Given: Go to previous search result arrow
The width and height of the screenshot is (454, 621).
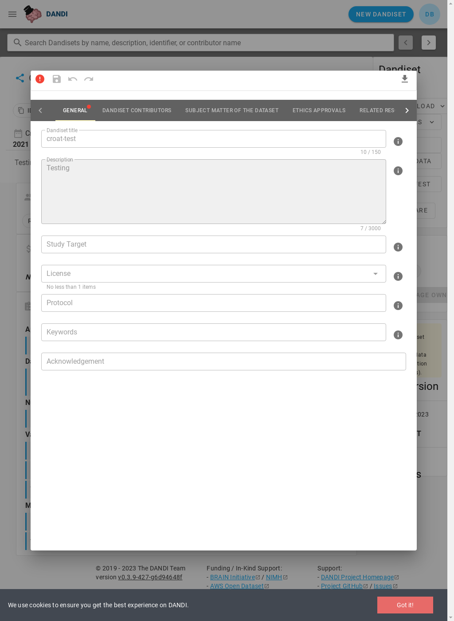Looking at the screenshot, I should pyautogui.click(x=406, y=43).
